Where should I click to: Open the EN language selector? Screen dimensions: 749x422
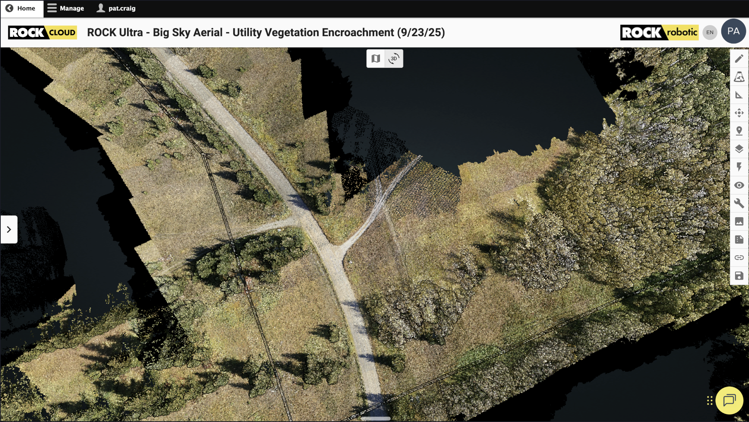710,32
